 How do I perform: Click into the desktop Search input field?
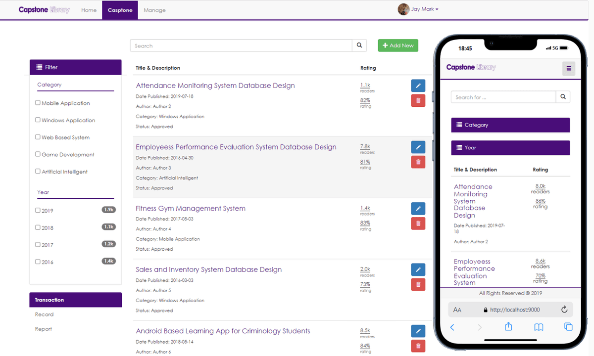pyautogui.click(x=241, y=45)
